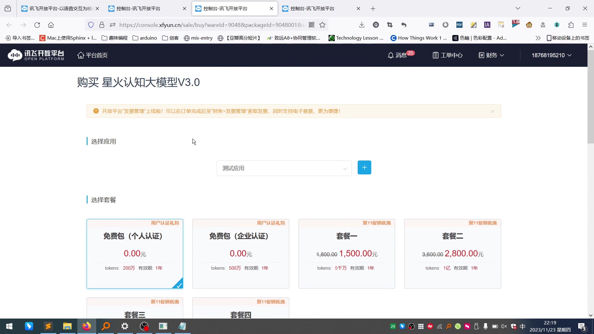Open 工单中心 ticket center

(x=447, y=55)
